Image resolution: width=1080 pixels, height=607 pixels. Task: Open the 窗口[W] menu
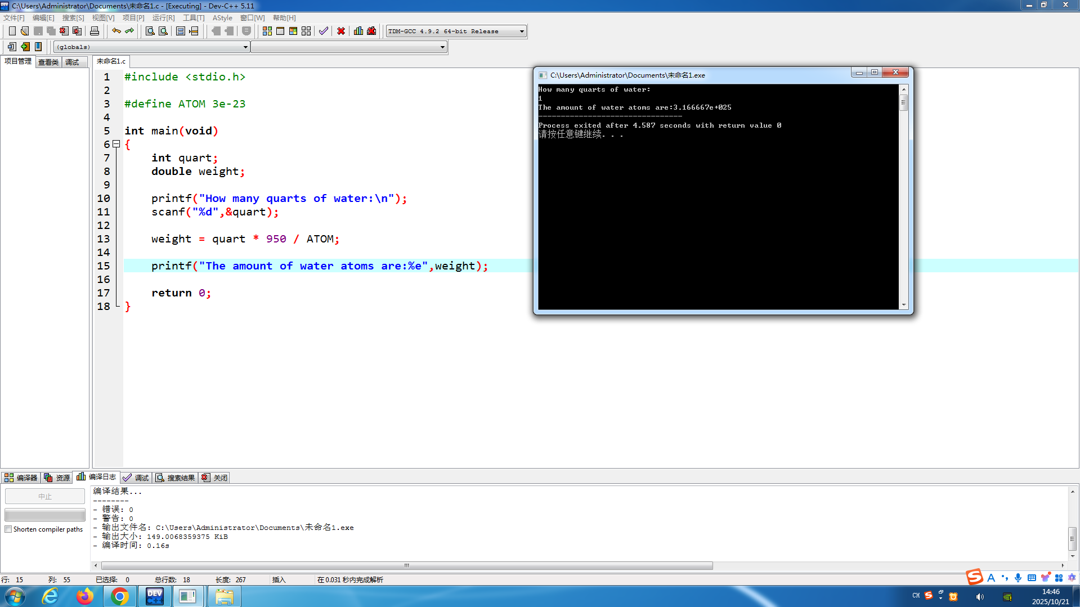point(253,18)
